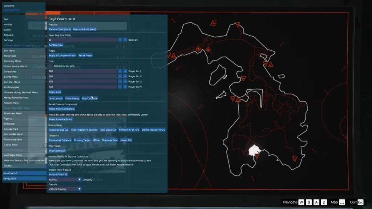The image size is (372, 209).
Task: Teleport to Drainage Pipe
Action: tap(110, 140)
